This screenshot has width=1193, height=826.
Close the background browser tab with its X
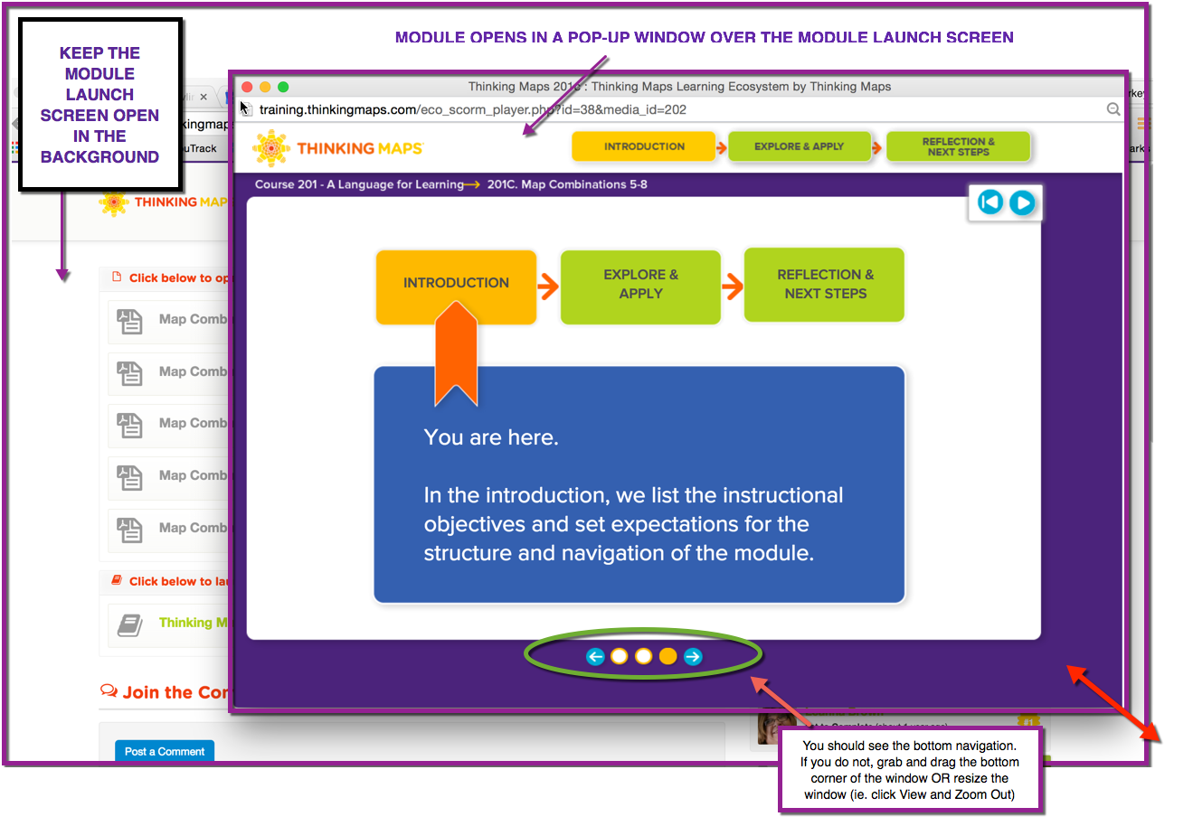click(204, 97)
